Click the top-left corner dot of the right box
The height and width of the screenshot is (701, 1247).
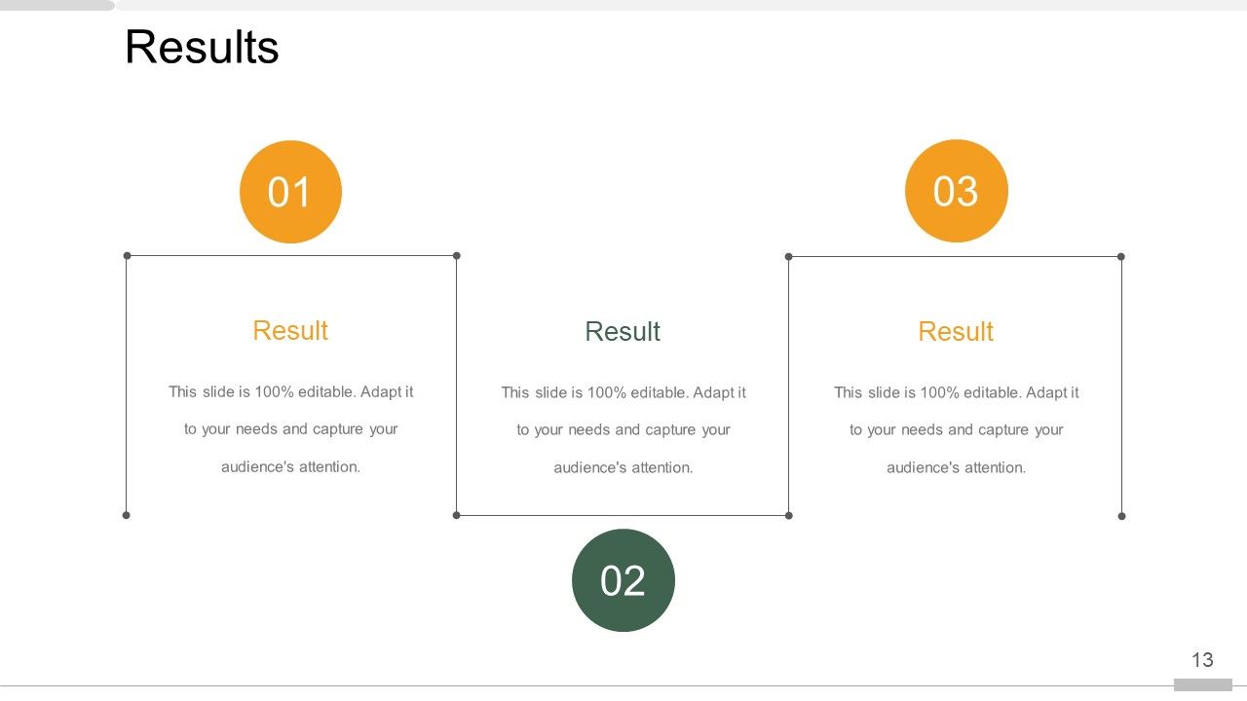(789, 257)
